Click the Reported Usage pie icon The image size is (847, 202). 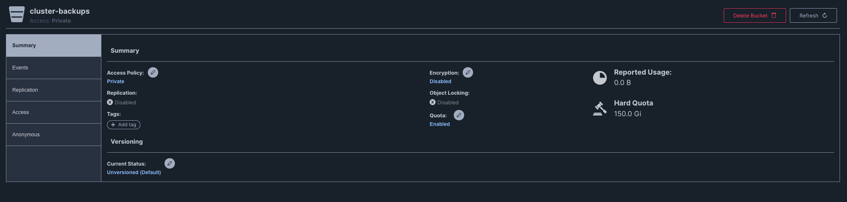(600, 78)
